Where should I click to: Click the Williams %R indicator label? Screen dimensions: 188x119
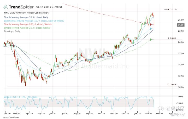coord(21,97)
